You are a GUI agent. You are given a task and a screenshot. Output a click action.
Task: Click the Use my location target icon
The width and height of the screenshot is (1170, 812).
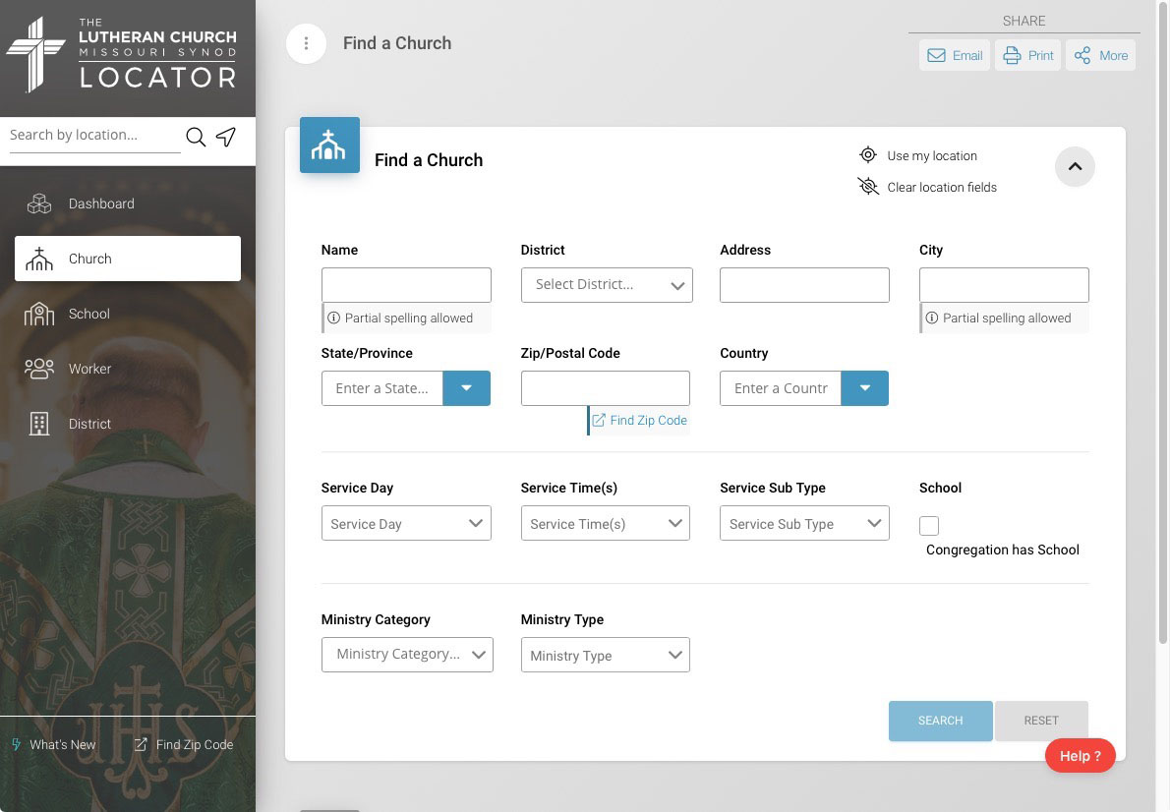tap(868, 155)
